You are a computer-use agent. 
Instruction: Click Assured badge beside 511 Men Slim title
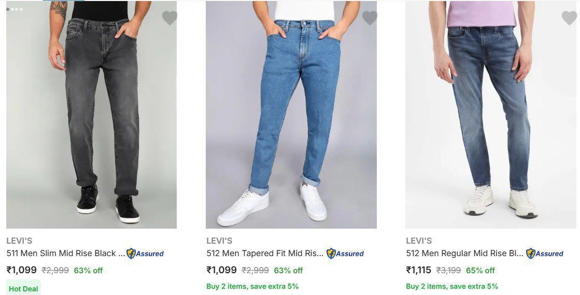click(x=145, y=254)
